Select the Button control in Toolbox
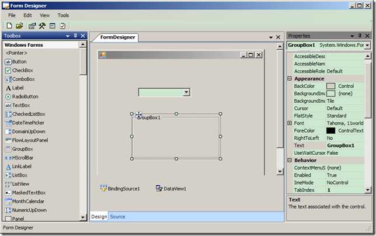376x236 pixels. coord(16,62)
